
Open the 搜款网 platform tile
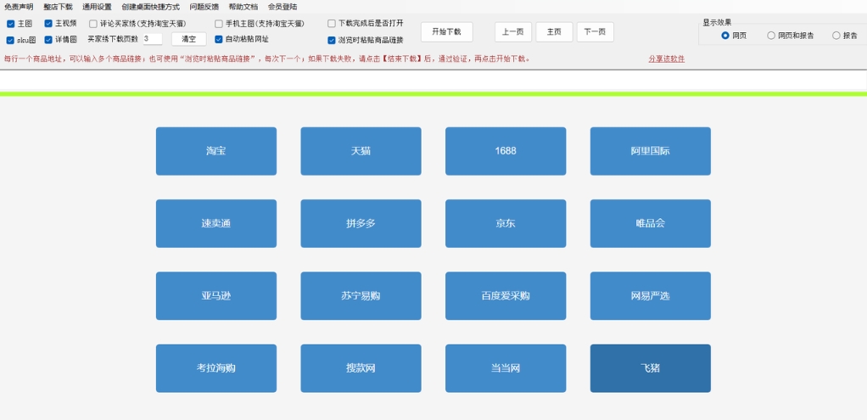(x=361, y=368)
